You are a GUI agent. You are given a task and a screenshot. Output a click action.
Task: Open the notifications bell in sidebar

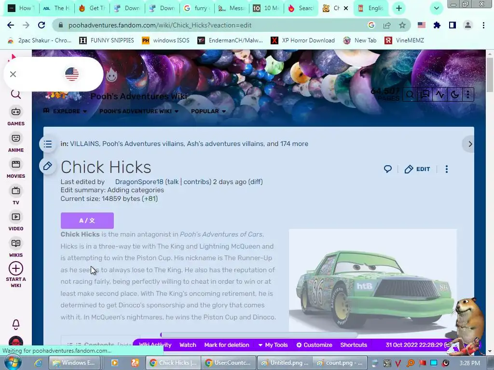click(x=16, y=324)
